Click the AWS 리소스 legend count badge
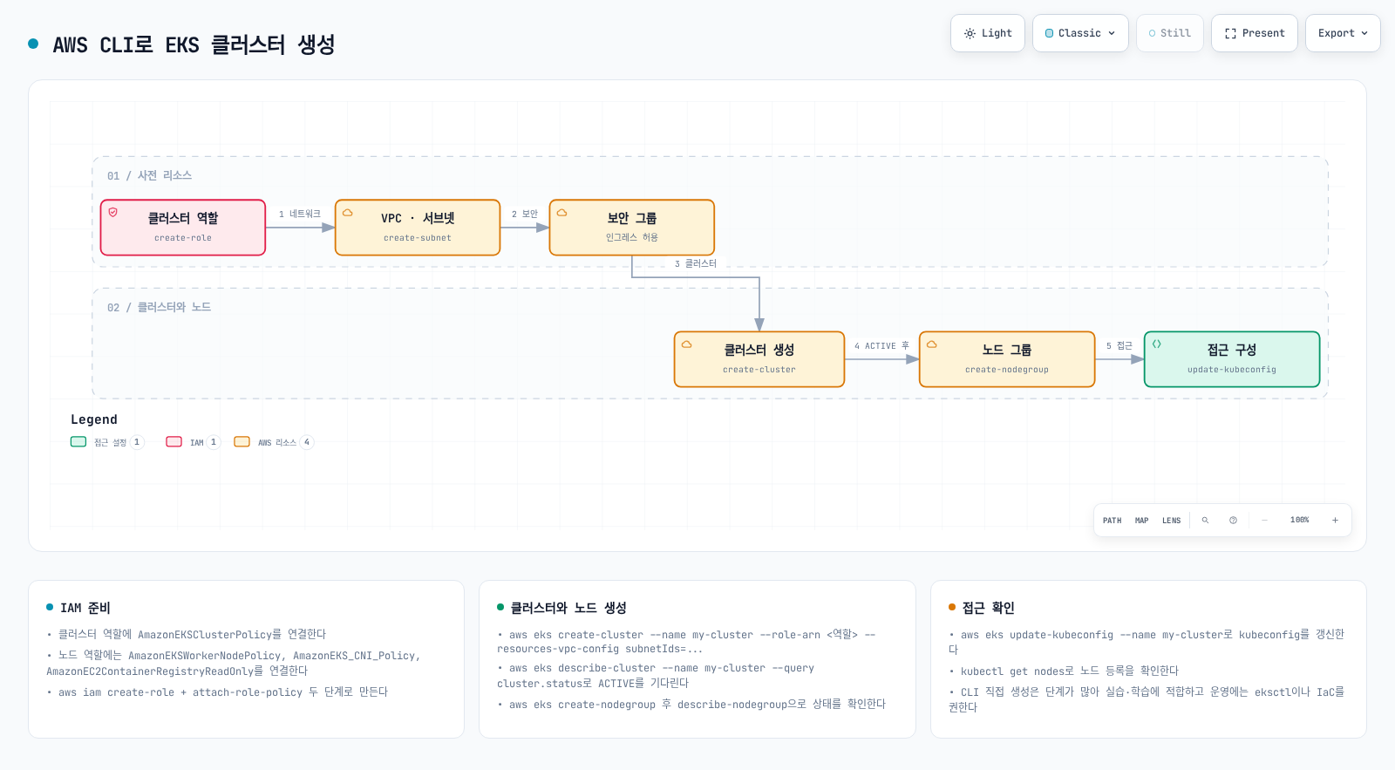This screenshot has height=770, width=1395. [x=307, y=442]
